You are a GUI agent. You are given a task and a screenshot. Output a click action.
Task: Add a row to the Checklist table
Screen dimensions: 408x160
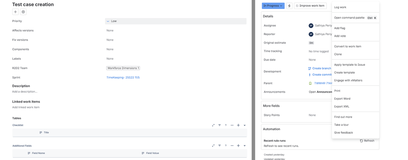point(238,125)
